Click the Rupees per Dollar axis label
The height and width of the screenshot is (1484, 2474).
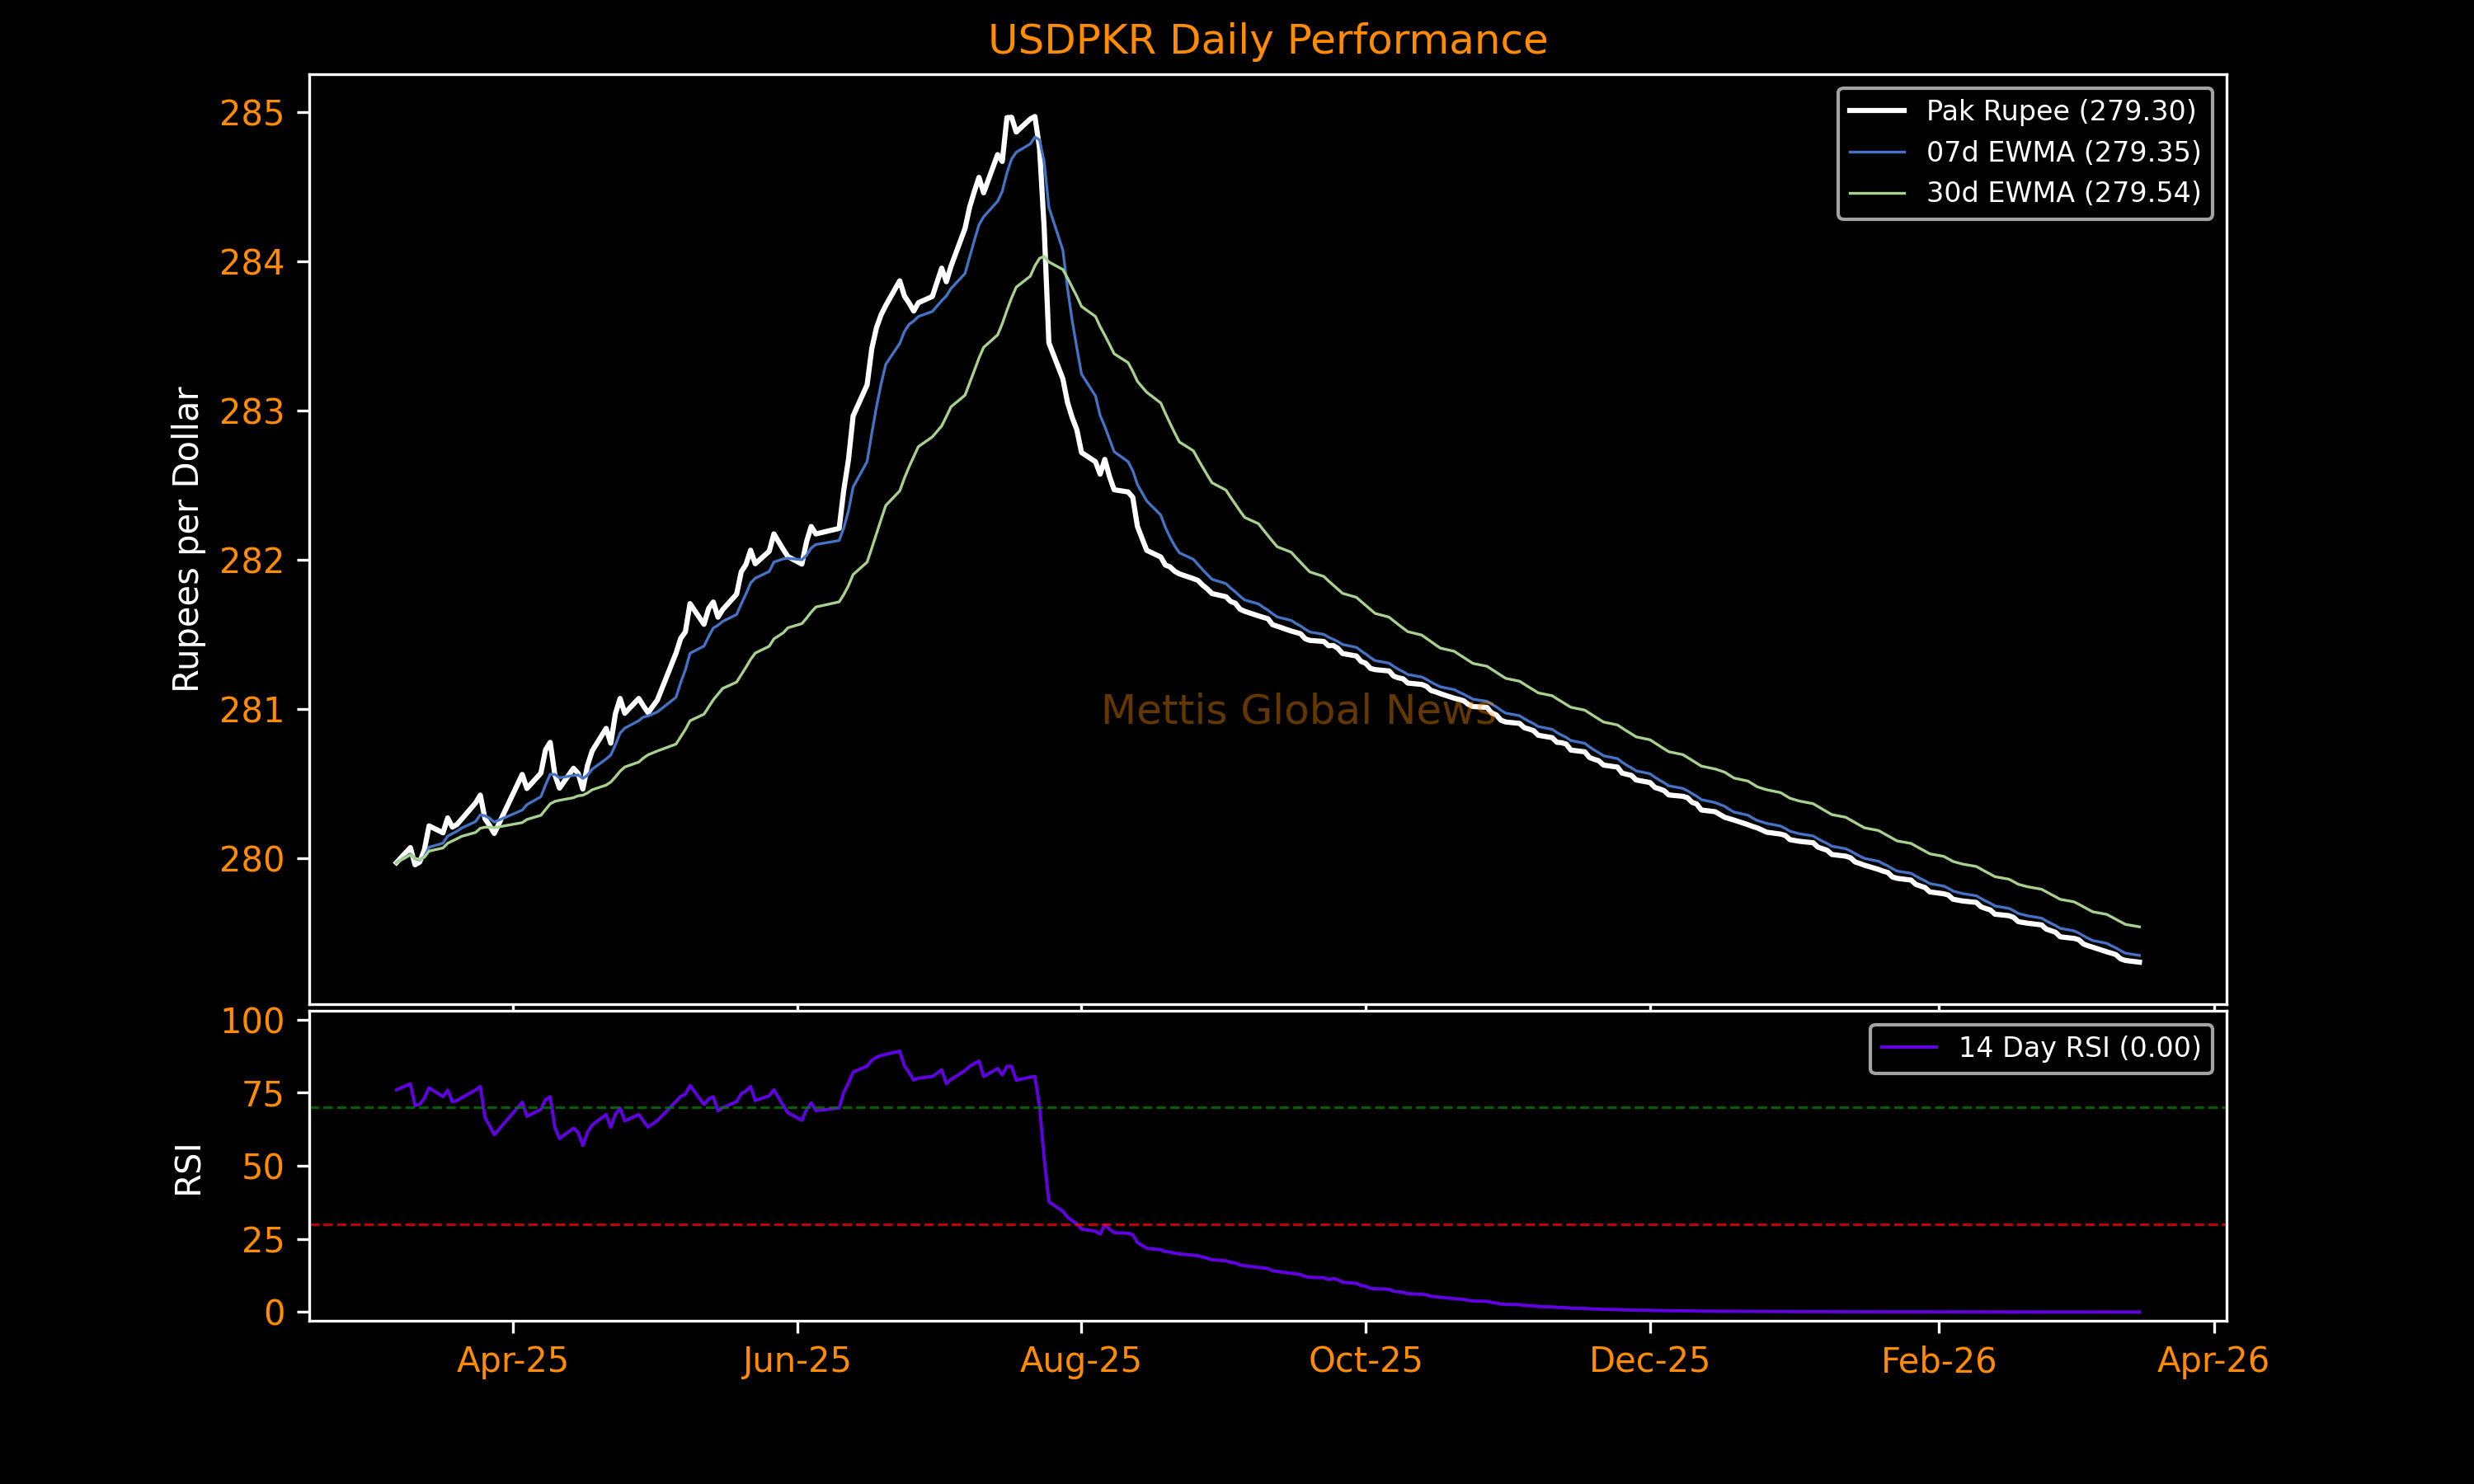187,539
